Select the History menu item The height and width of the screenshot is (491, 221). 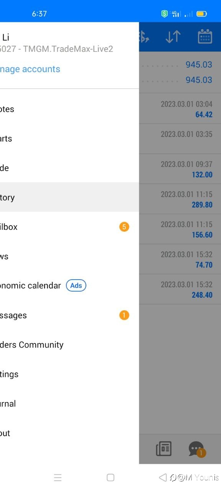pos(69,197)
